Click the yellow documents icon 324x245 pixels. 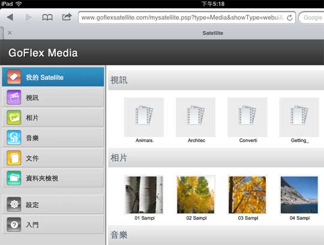14,158
